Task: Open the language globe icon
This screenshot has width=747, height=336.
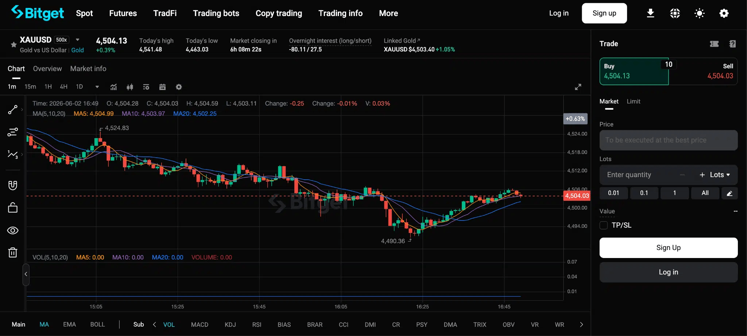Action: pos(675,13)
